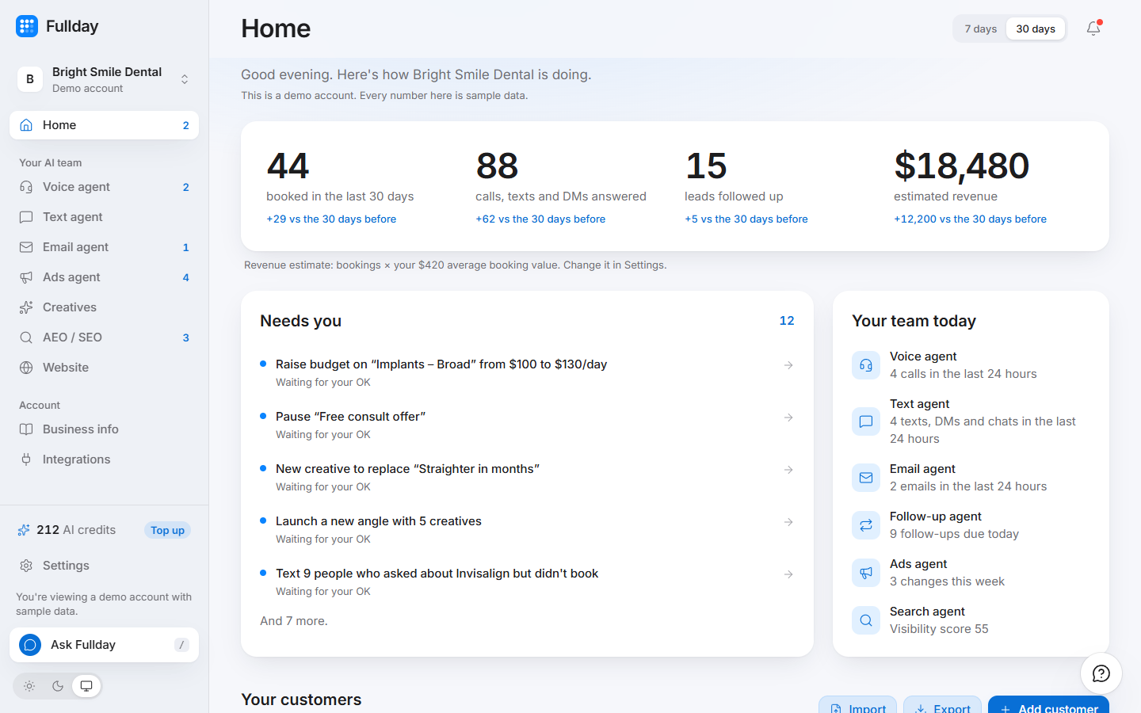Click "+29 vs the 30 days before"
This screenshot has height=713, width=1141.
(x=331, y=219)
